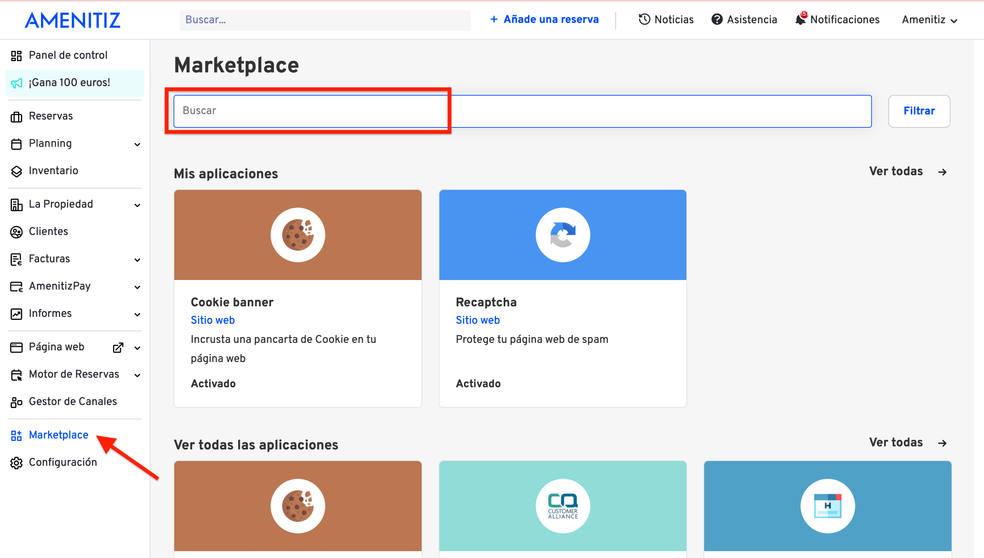The image size is (984, 558).
Task: Click the Asistencia question mark icon
Action: click(x=717, y=19)
